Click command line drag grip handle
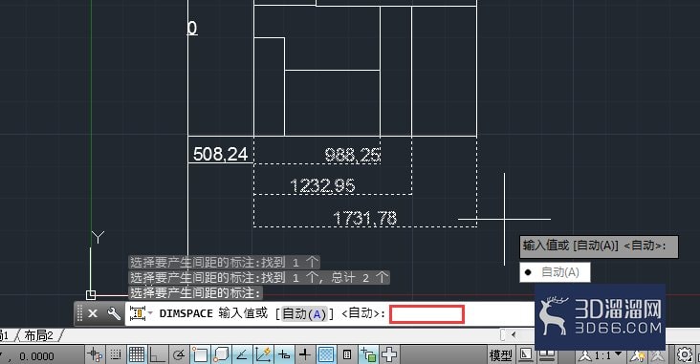The width and height of the screenshot is (700, 364). point(80,313)
